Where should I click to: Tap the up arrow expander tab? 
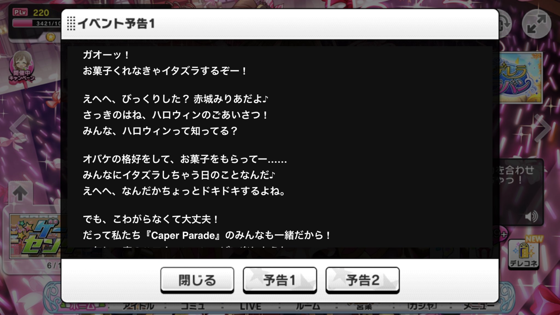pos(20,193)
